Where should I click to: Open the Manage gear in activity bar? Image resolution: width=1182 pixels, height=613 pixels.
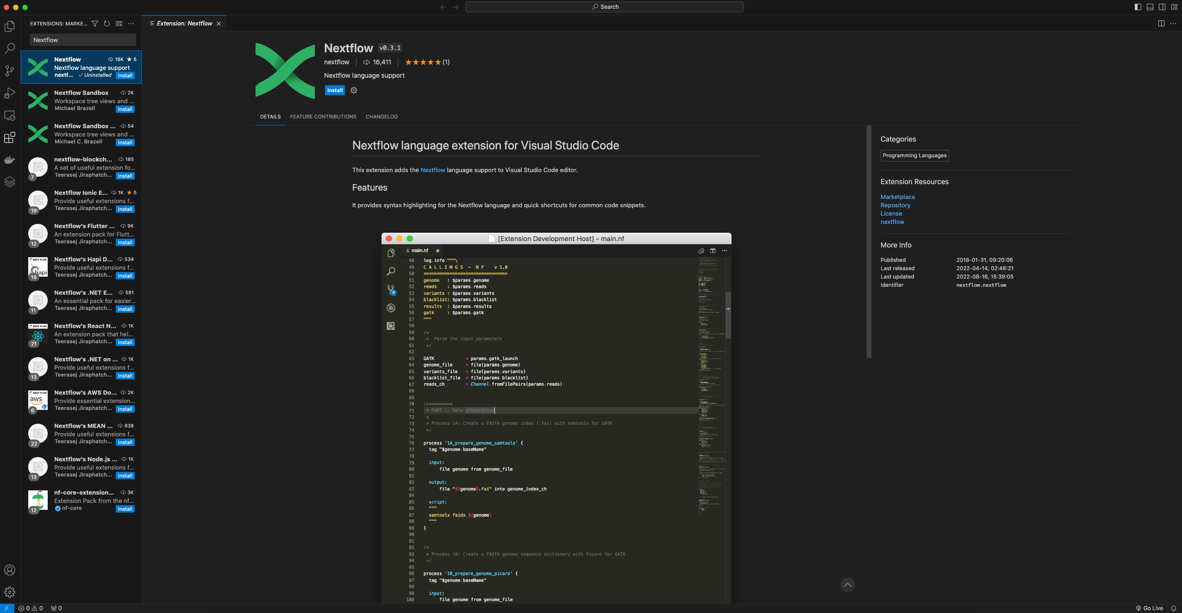[10, 592]
